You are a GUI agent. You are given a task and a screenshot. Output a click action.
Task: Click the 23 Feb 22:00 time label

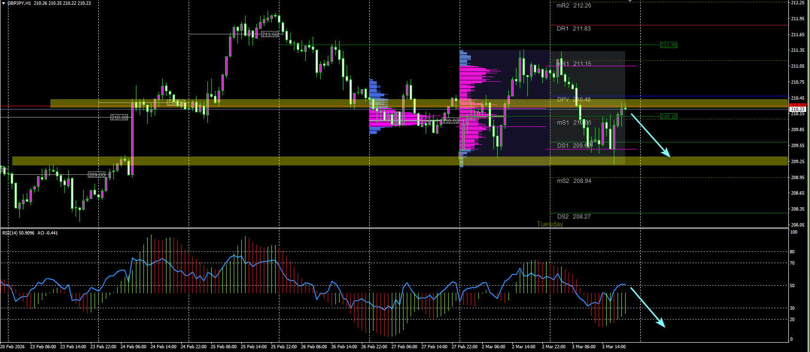103,347
